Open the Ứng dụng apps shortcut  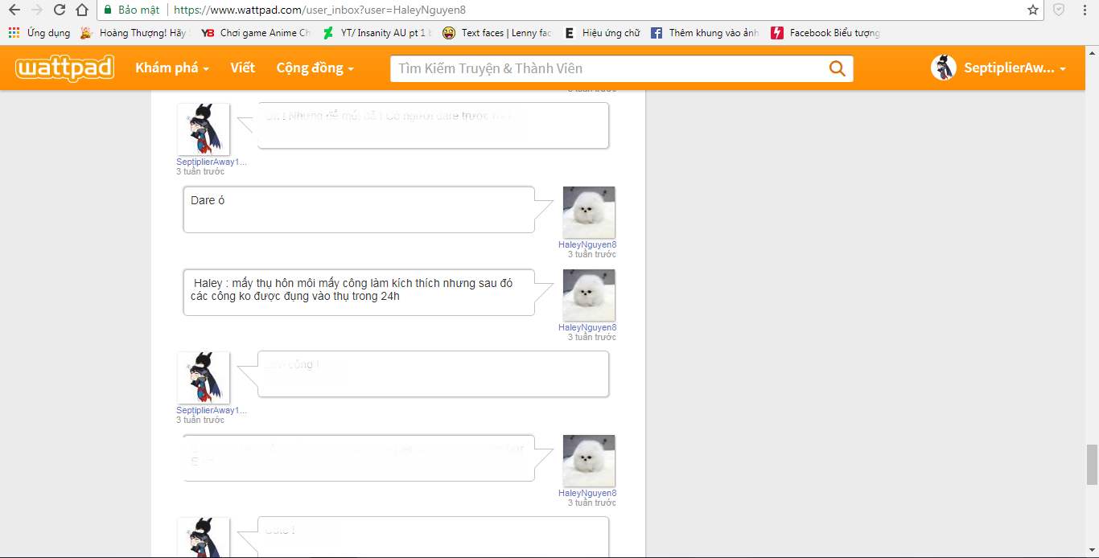coord(39,33)
